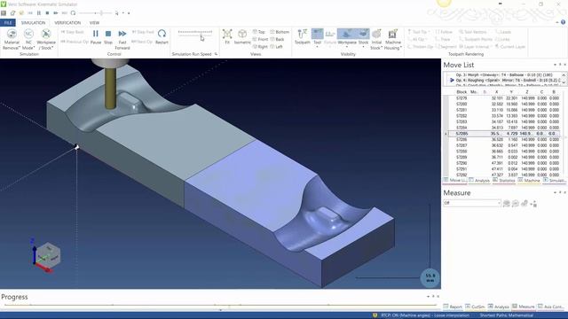Click Previous Op in Control group
This screenshot has height=319, width=568.
point(75,42)
